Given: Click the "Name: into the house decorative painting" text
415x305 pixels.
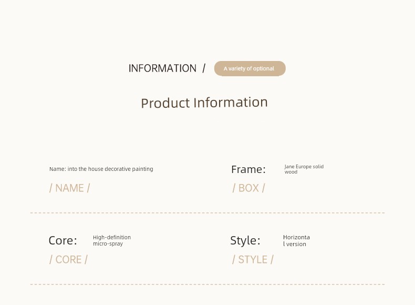Looking at the screenshot, I should (101, 169).
